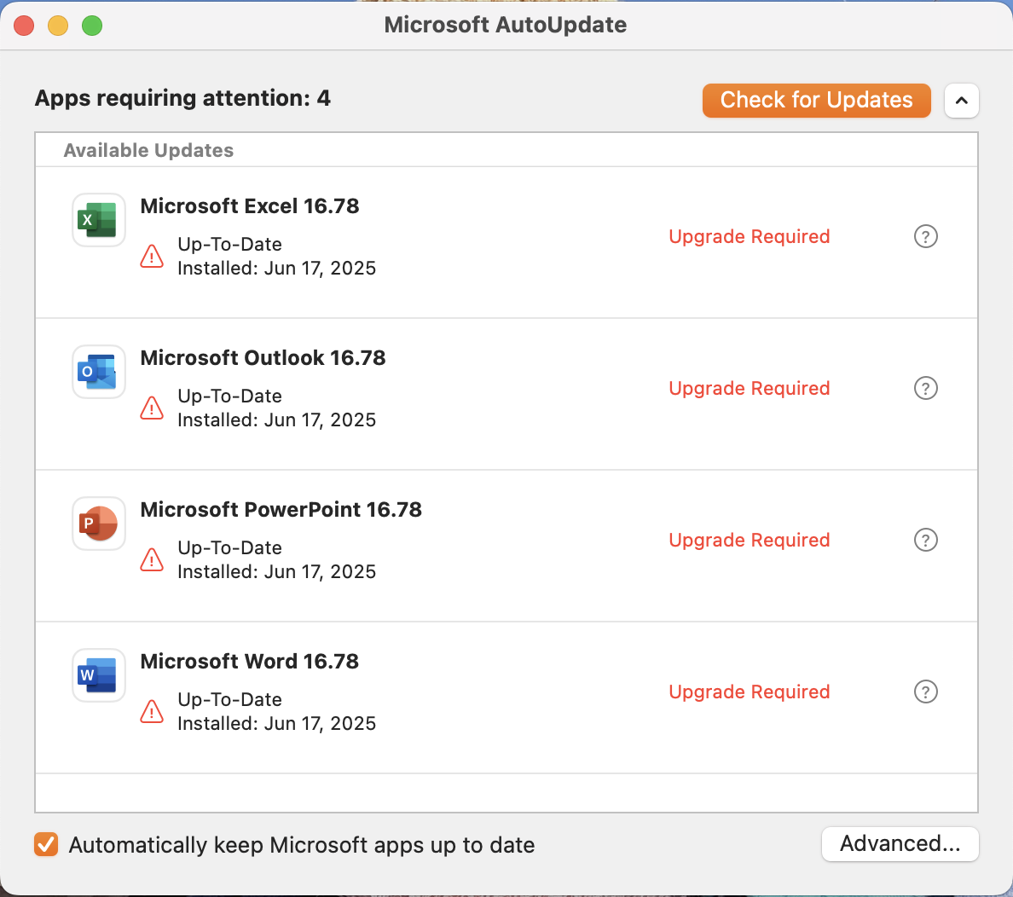This screenshot has height=897, width=1013.
Task: Click the Excel warning triangle icon
Action: point(152,256)
